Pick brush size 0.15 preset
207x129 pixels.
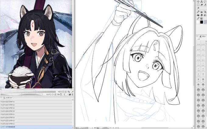198,54
